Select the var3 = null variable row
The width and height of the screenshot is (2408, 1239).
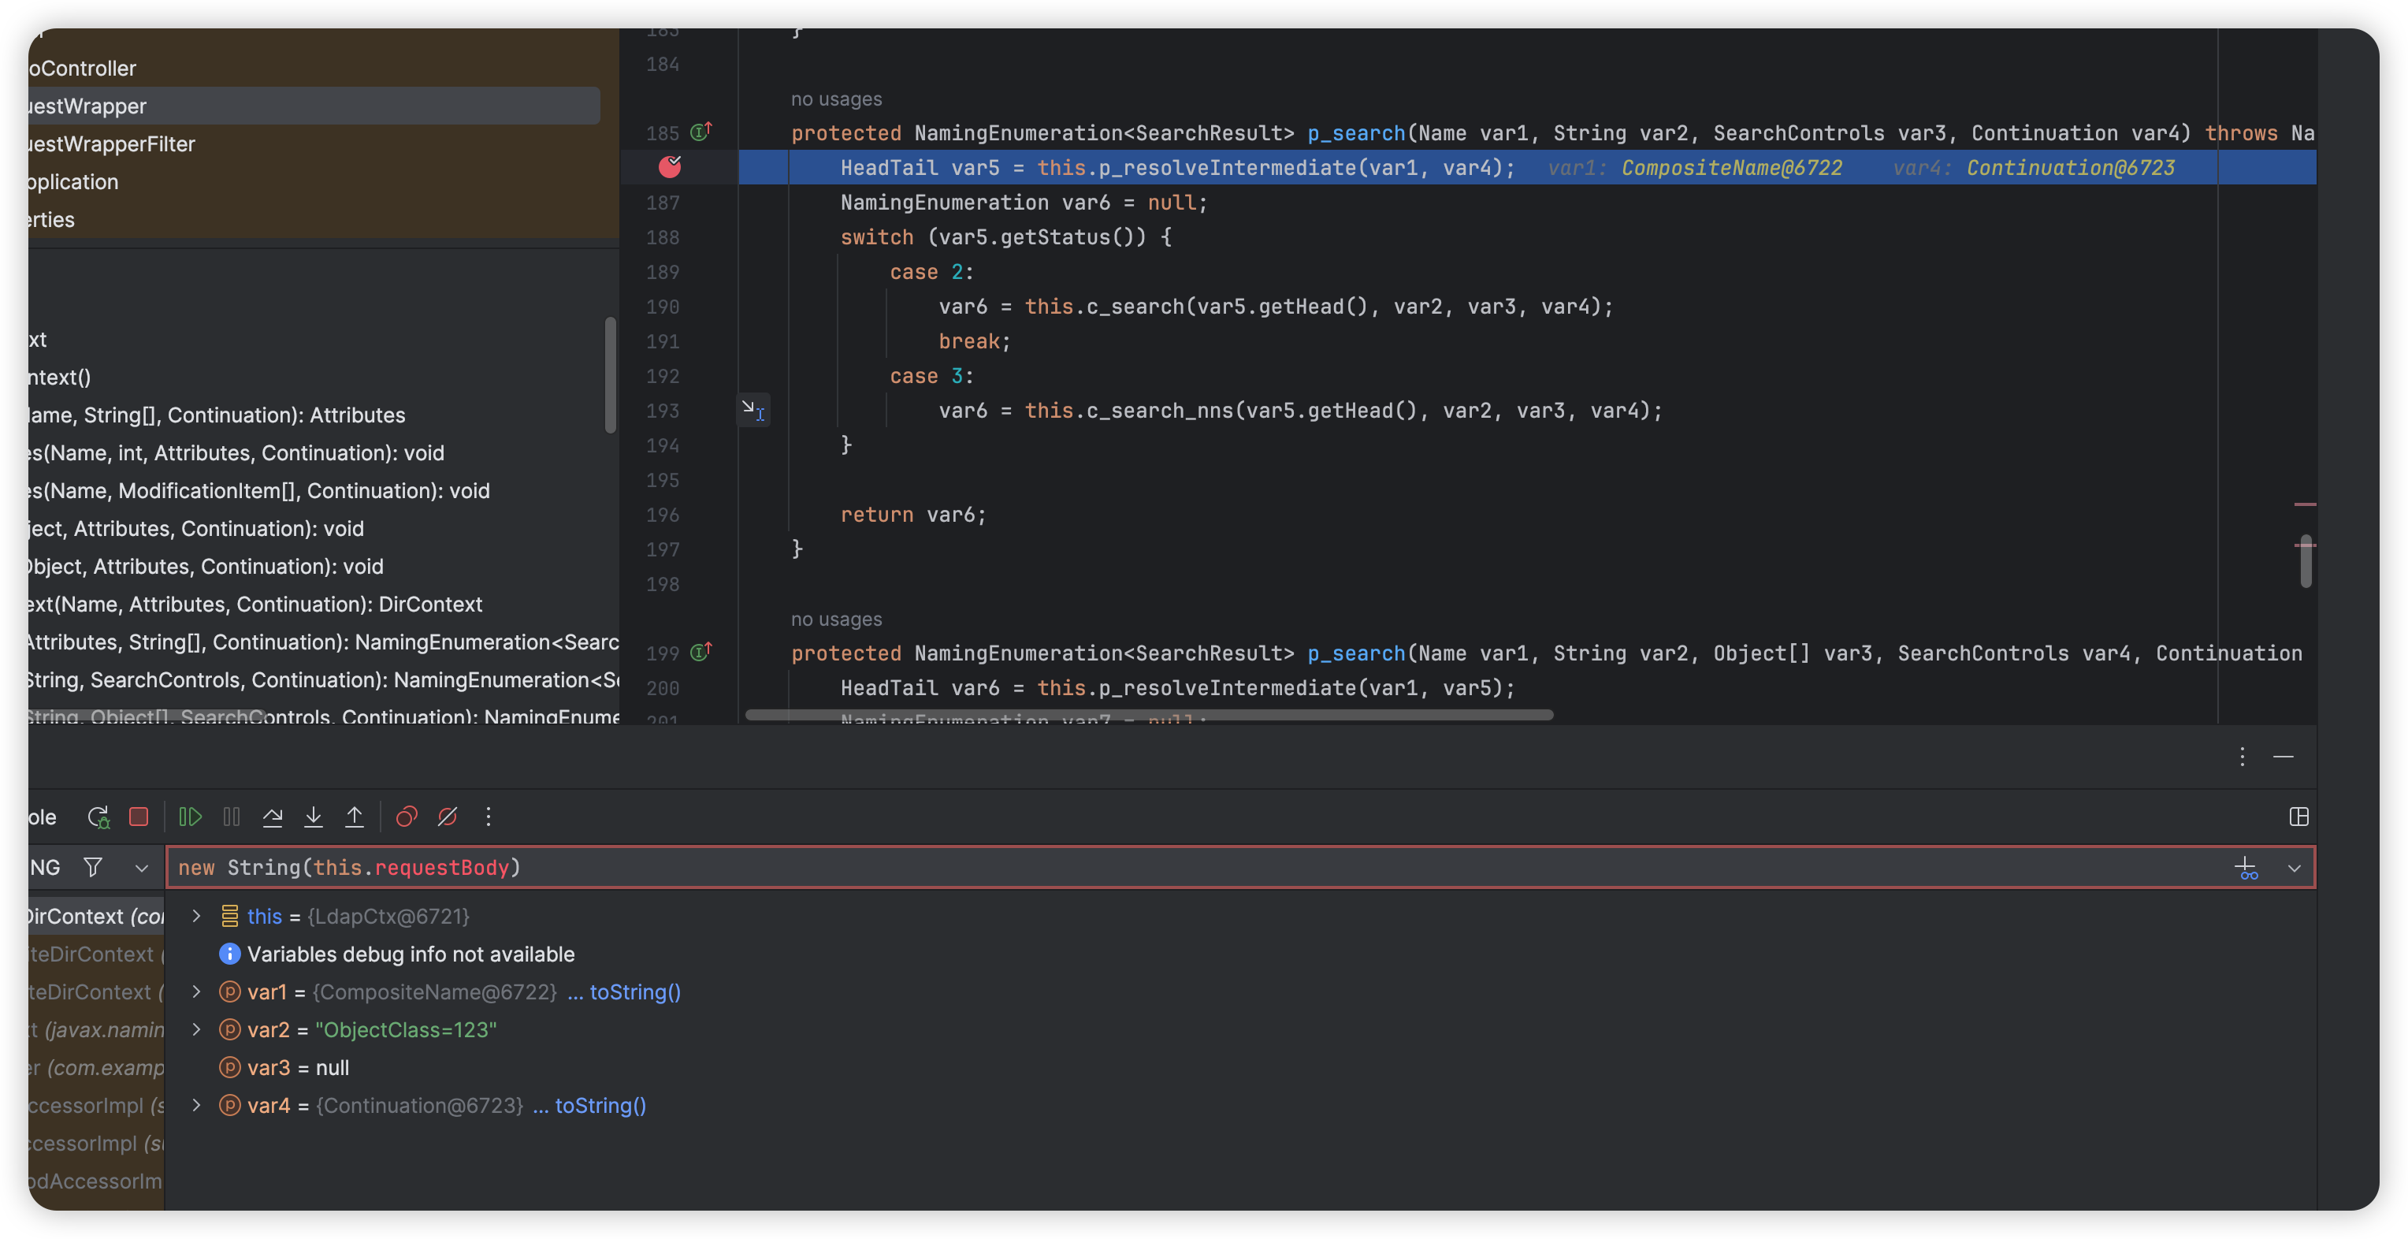point(1240,1068)
